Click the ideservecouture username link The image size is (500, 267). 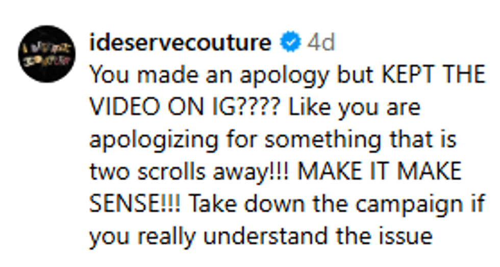click(180, 43)
